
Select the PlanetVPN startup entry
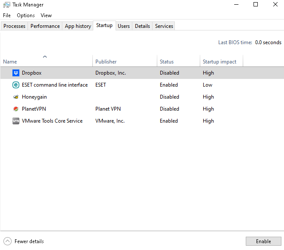tap(34, 109)
